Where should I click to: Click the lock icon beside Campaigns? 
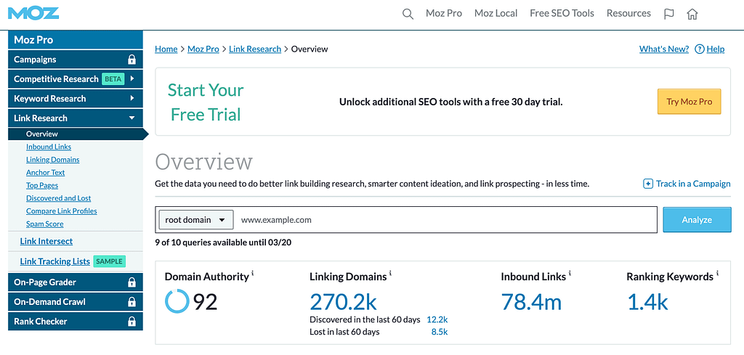click(132, 60)
